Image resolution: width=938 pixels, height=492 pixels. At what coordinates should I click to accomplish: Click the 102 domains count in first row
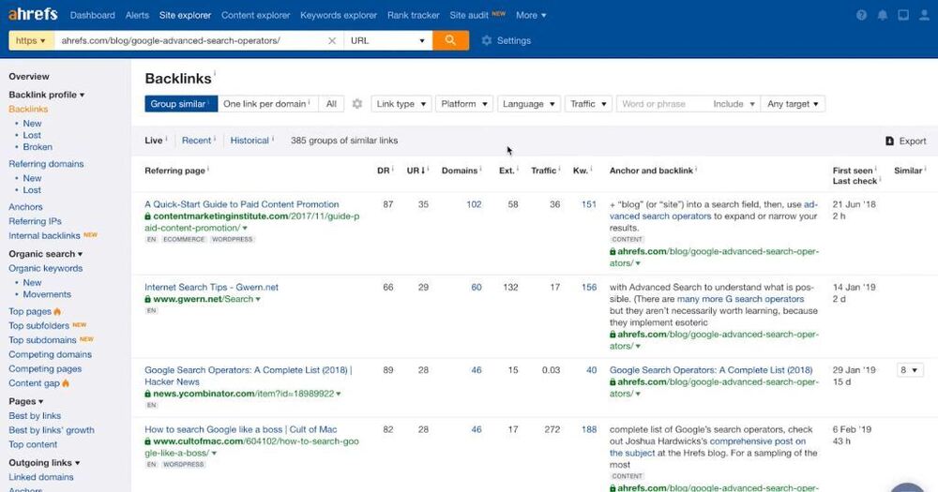(x=474, y=204)
